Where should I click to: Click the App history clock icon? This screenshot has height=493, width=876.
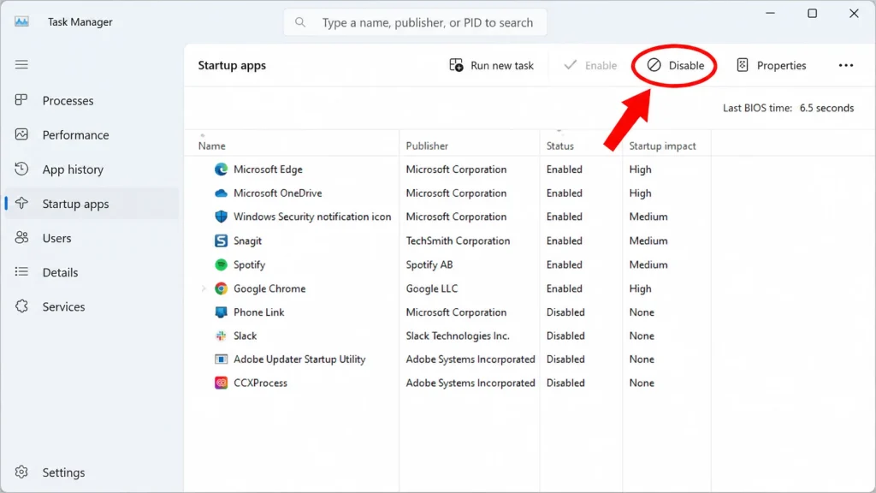pos(21,169)
